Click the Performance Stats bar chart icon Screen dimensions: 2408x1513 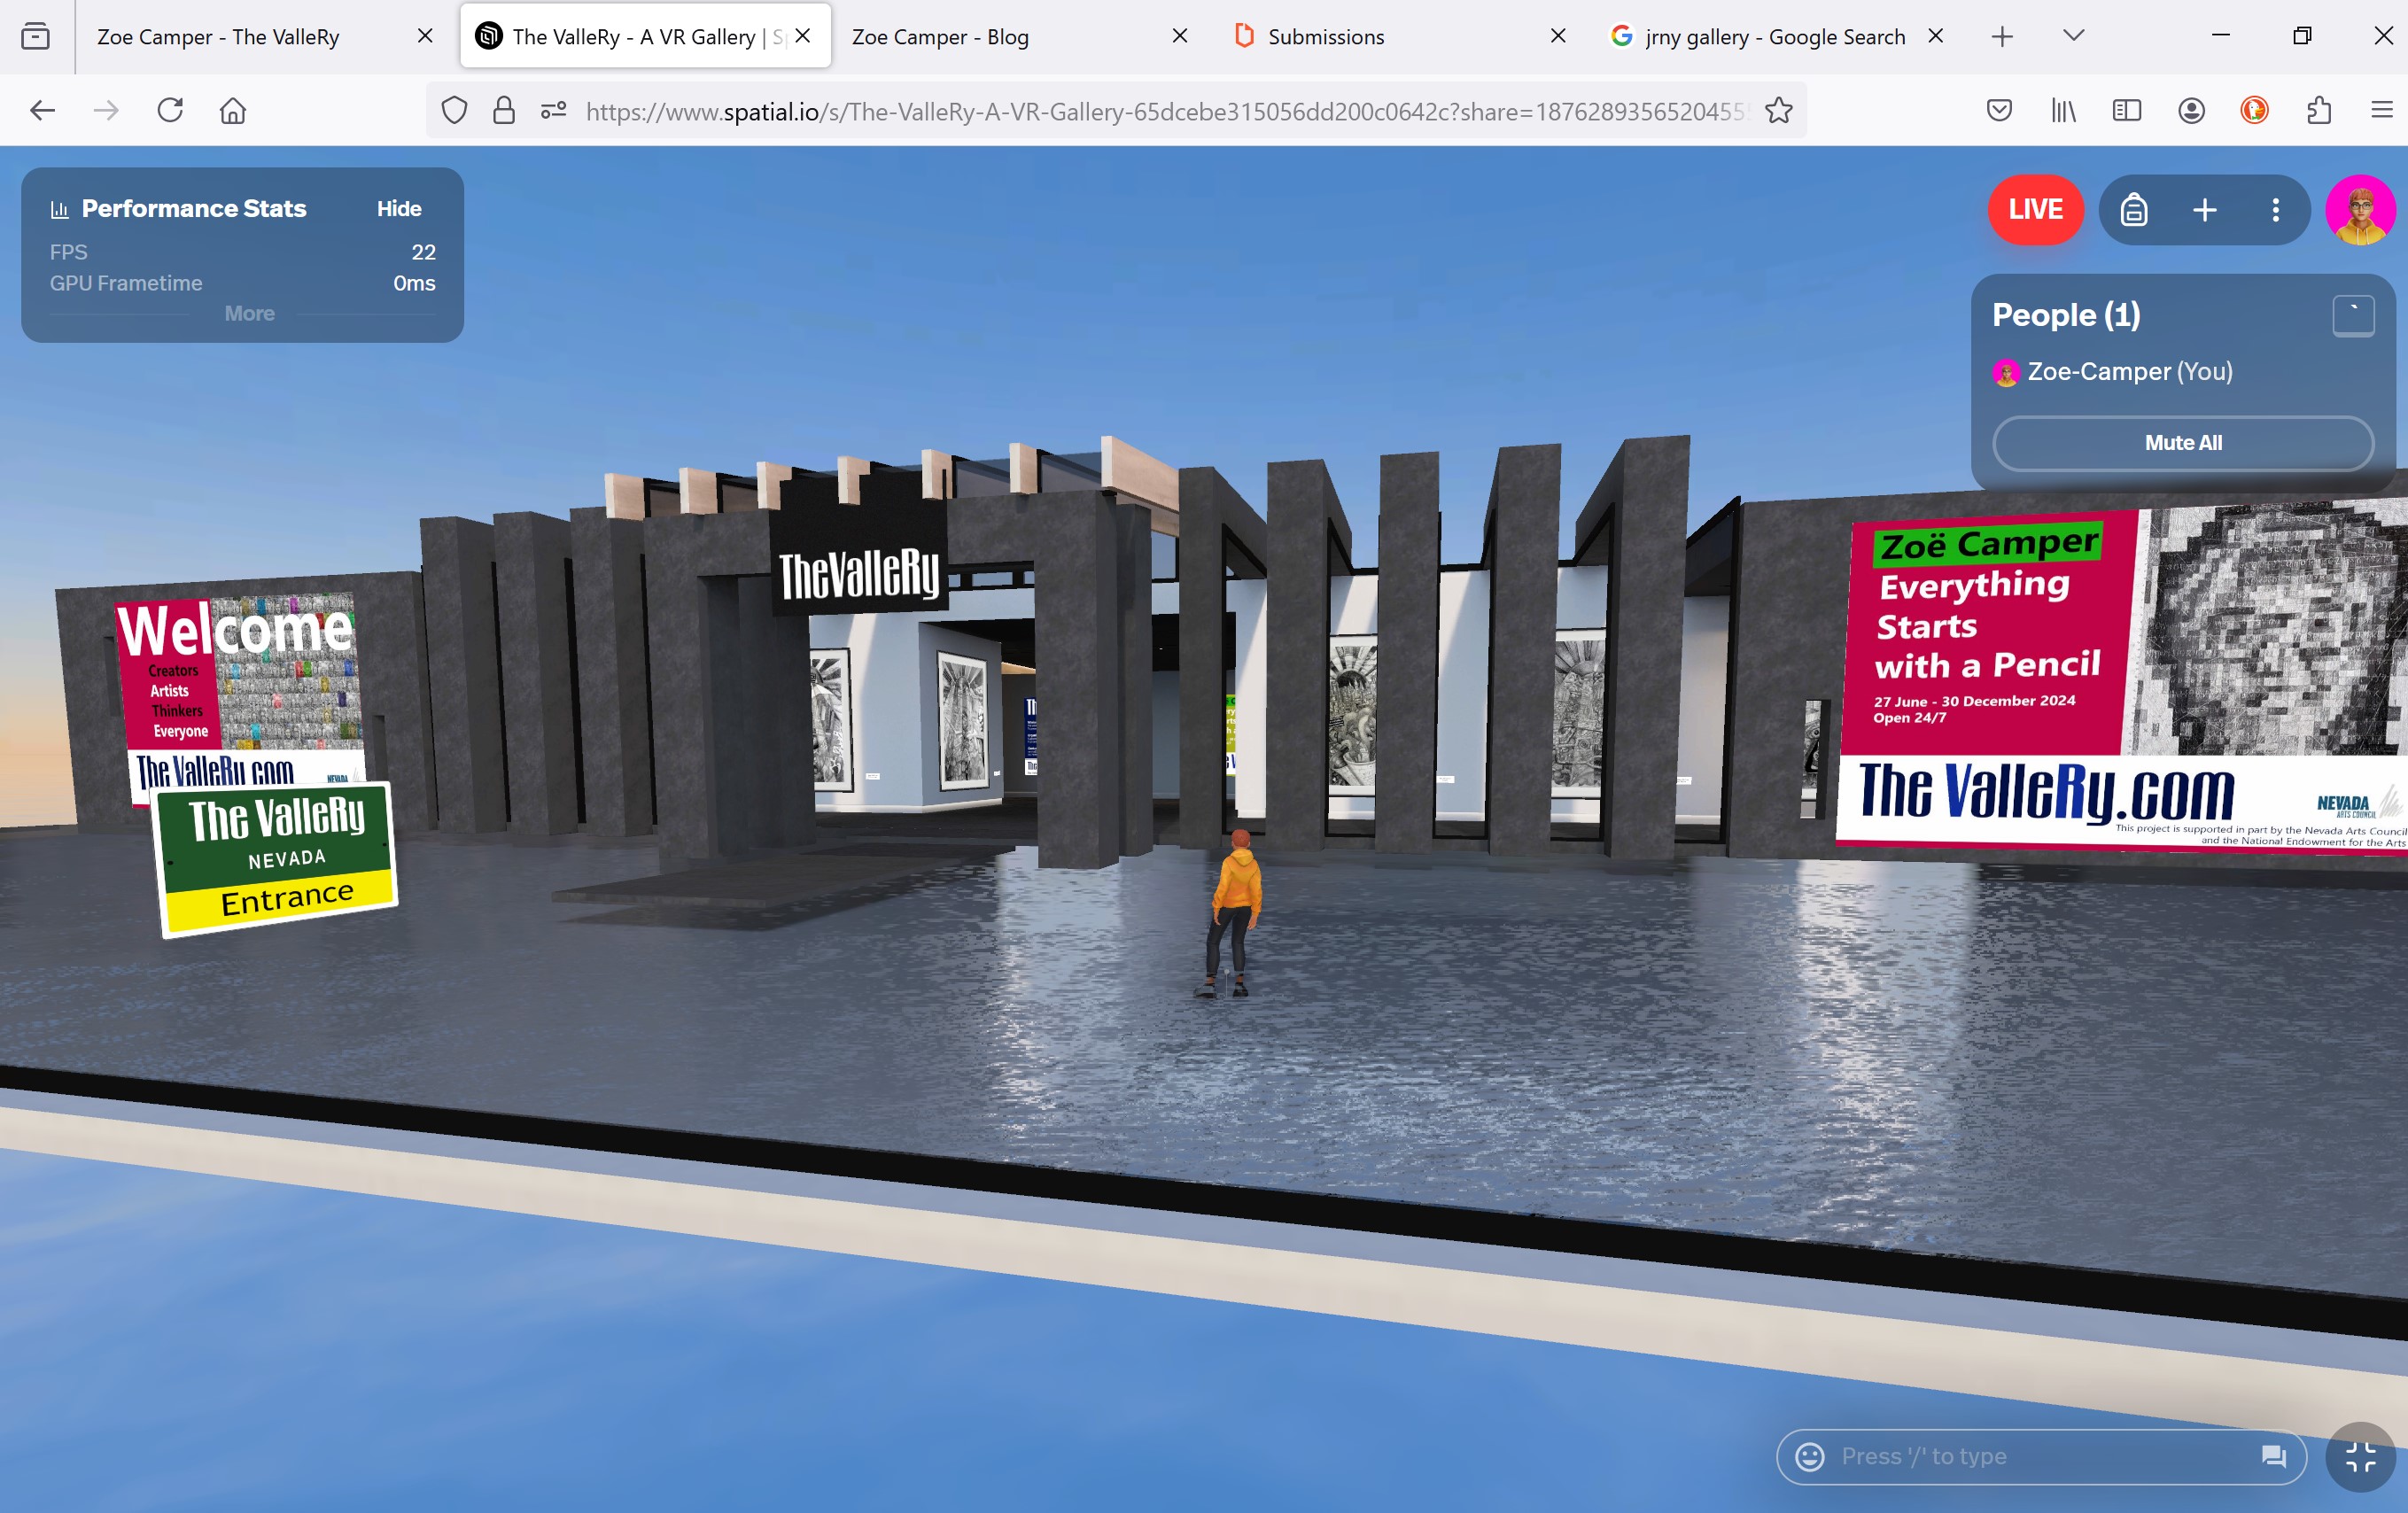coord(60,209)
